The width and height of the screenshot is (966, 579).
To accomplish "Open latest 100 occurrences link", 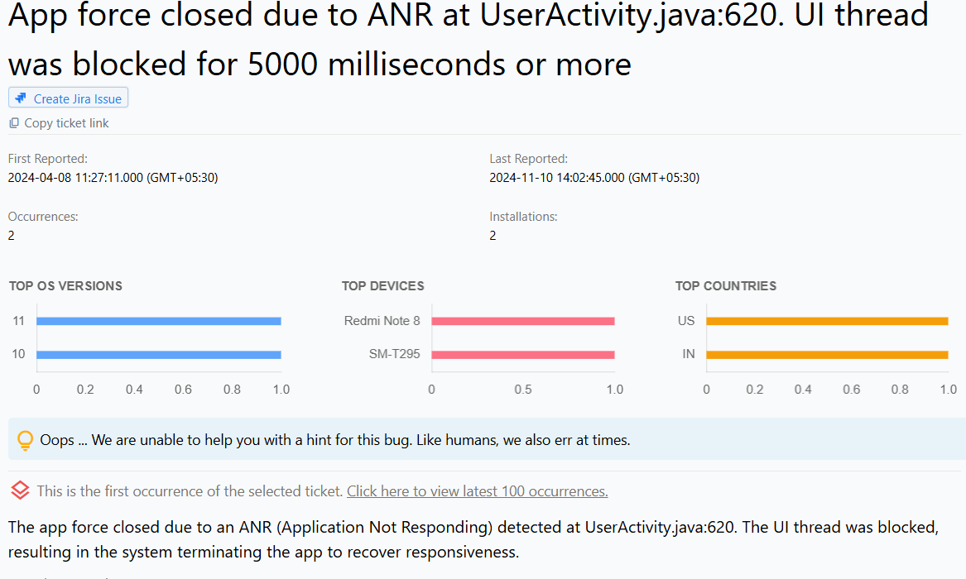I will [477, 490].
